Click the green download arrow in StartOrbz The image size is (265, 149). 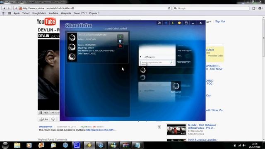pyautogui.click(x=173, y=23)
